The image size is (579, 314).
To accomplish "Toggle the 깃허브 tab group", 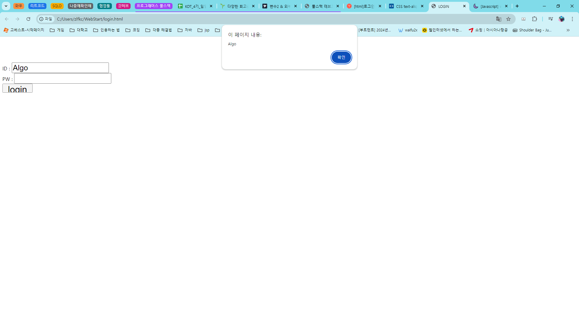I will coord(123,6).
